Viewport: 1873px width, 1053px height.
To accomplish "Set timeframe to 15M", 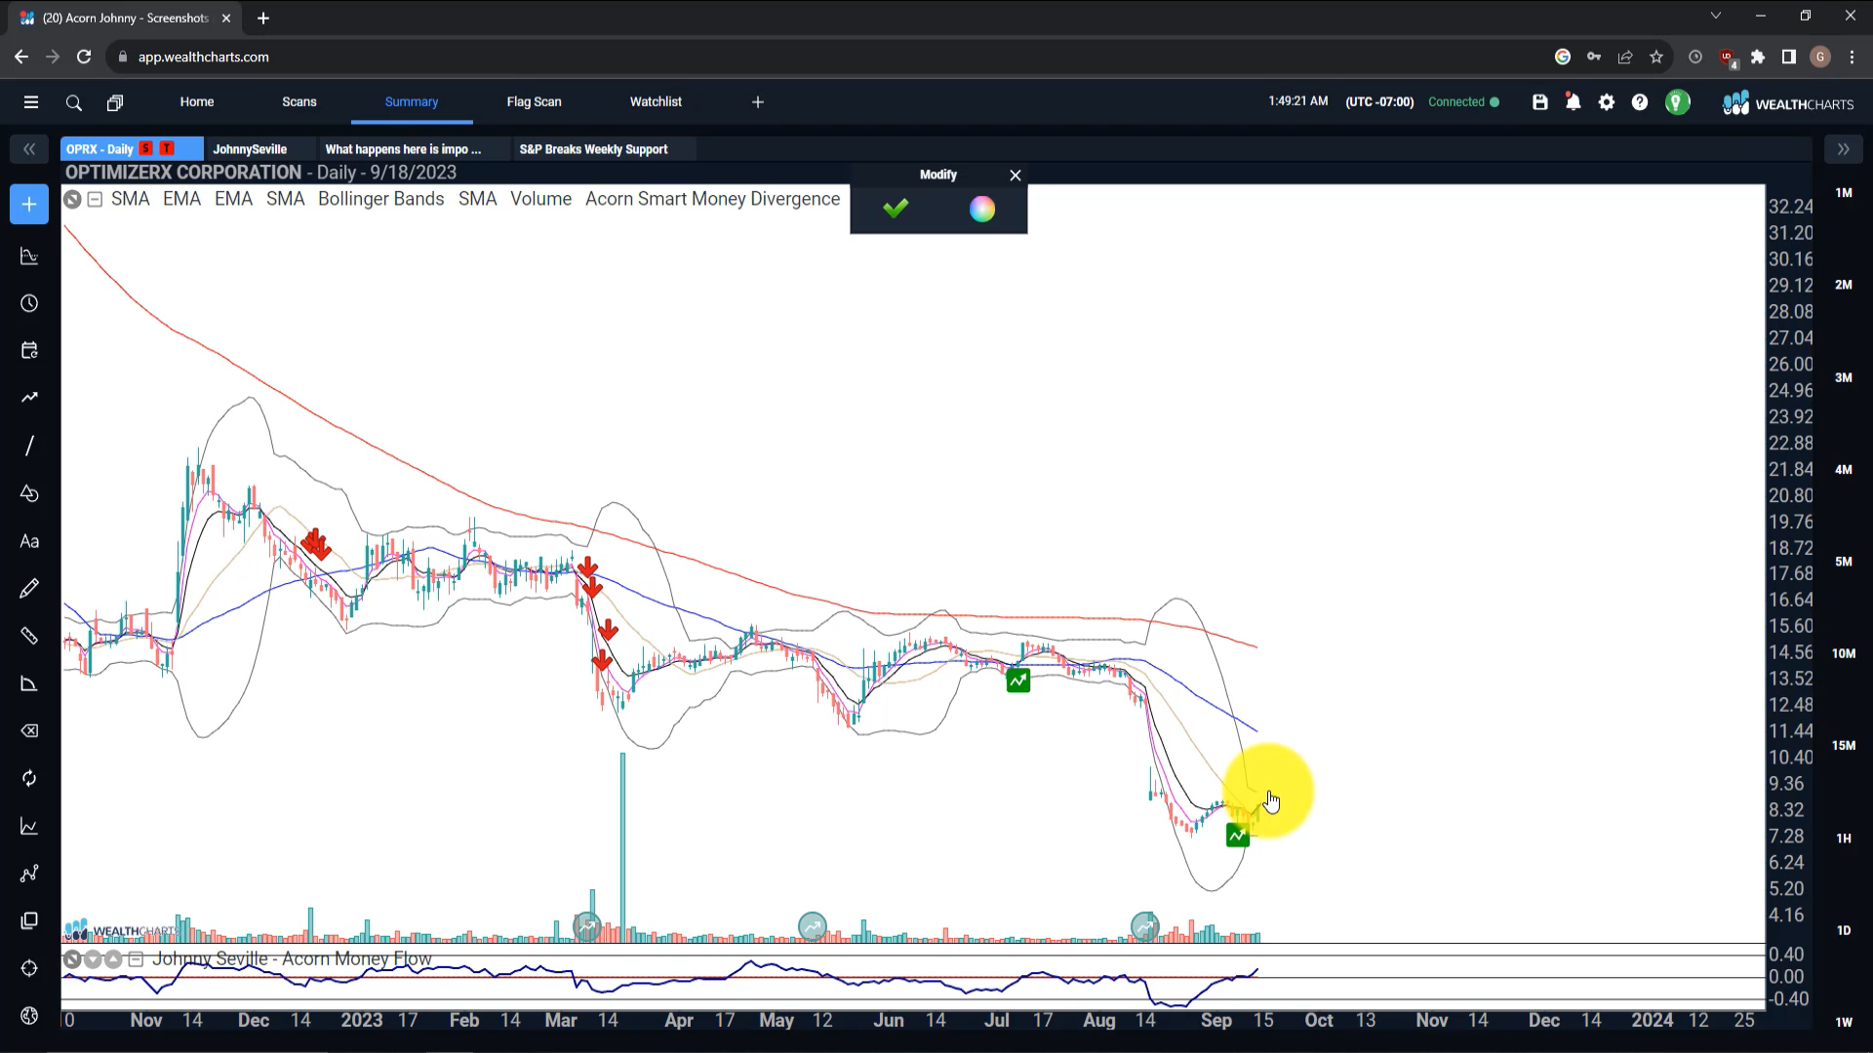I will [x=1844, y=746].
